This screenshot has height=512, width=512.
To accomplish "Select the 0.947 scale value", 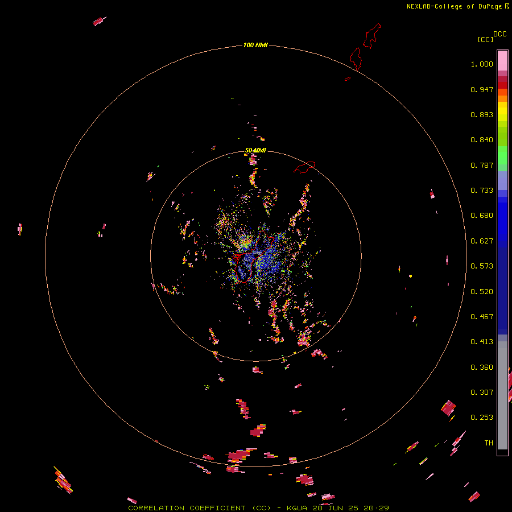I will click(x=482, y=89).
